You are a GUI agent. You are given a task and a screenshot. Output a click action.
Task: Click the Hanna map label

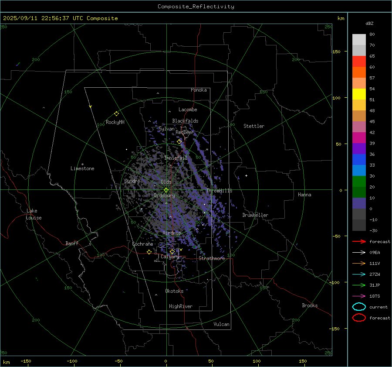point(304,195)
